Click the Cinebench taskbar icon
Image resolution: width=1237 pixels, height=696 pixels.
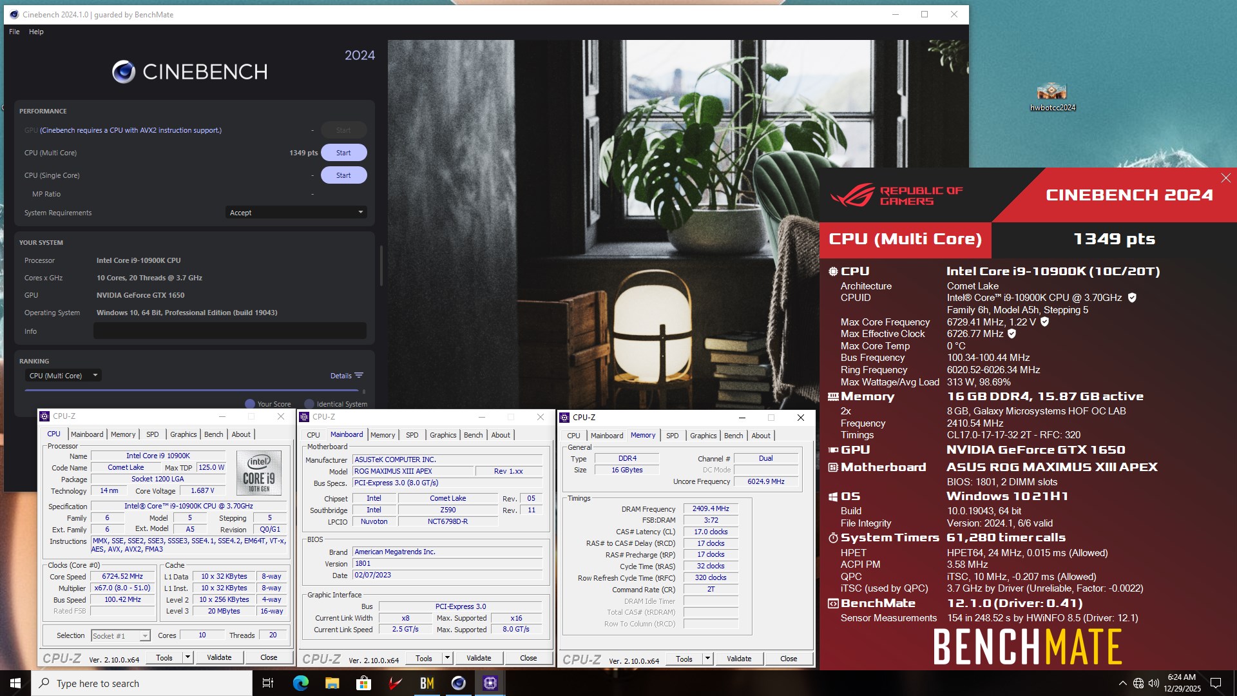458,683
